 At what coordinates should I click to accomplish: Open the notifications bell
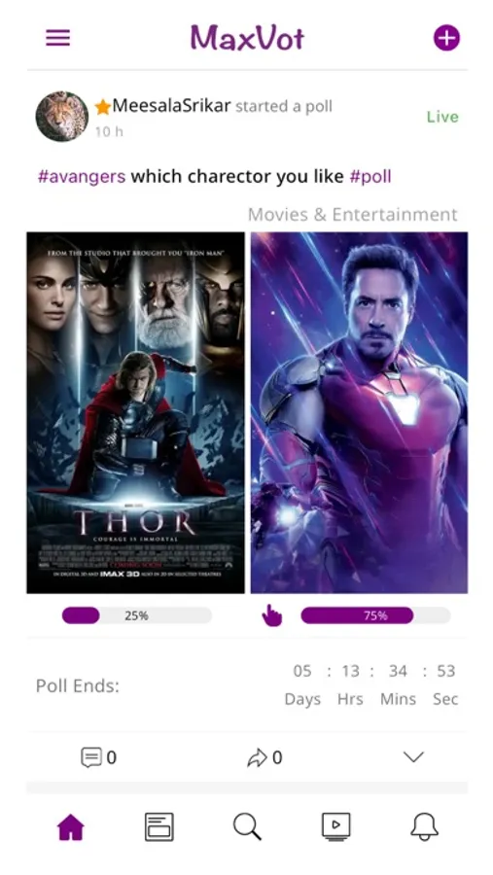[x=425, y=826]
